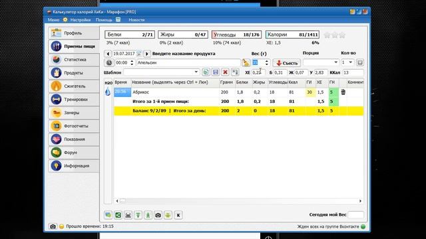Open the Профиль section

click(x=74, y=33)
